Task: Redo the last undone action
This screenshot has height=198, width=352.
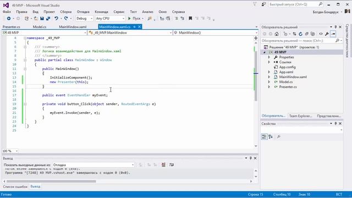Action: pos(66,18)
